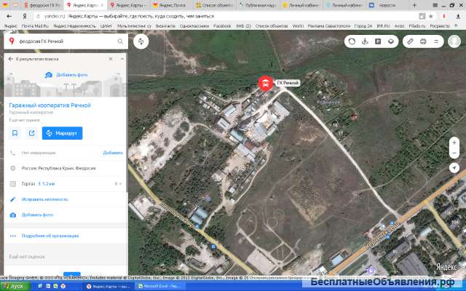
Task: Click the search magnifier icon in the search box
Action: click(x=121, y=41)
